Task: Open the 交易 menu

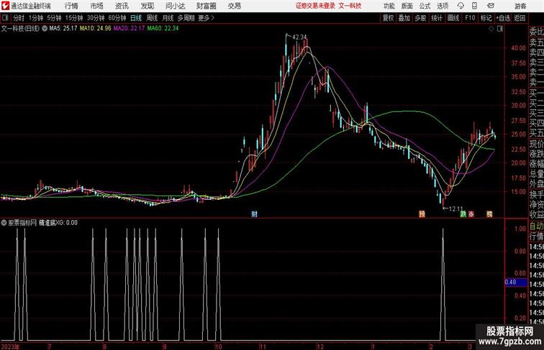Action: [x=234, y=6]
